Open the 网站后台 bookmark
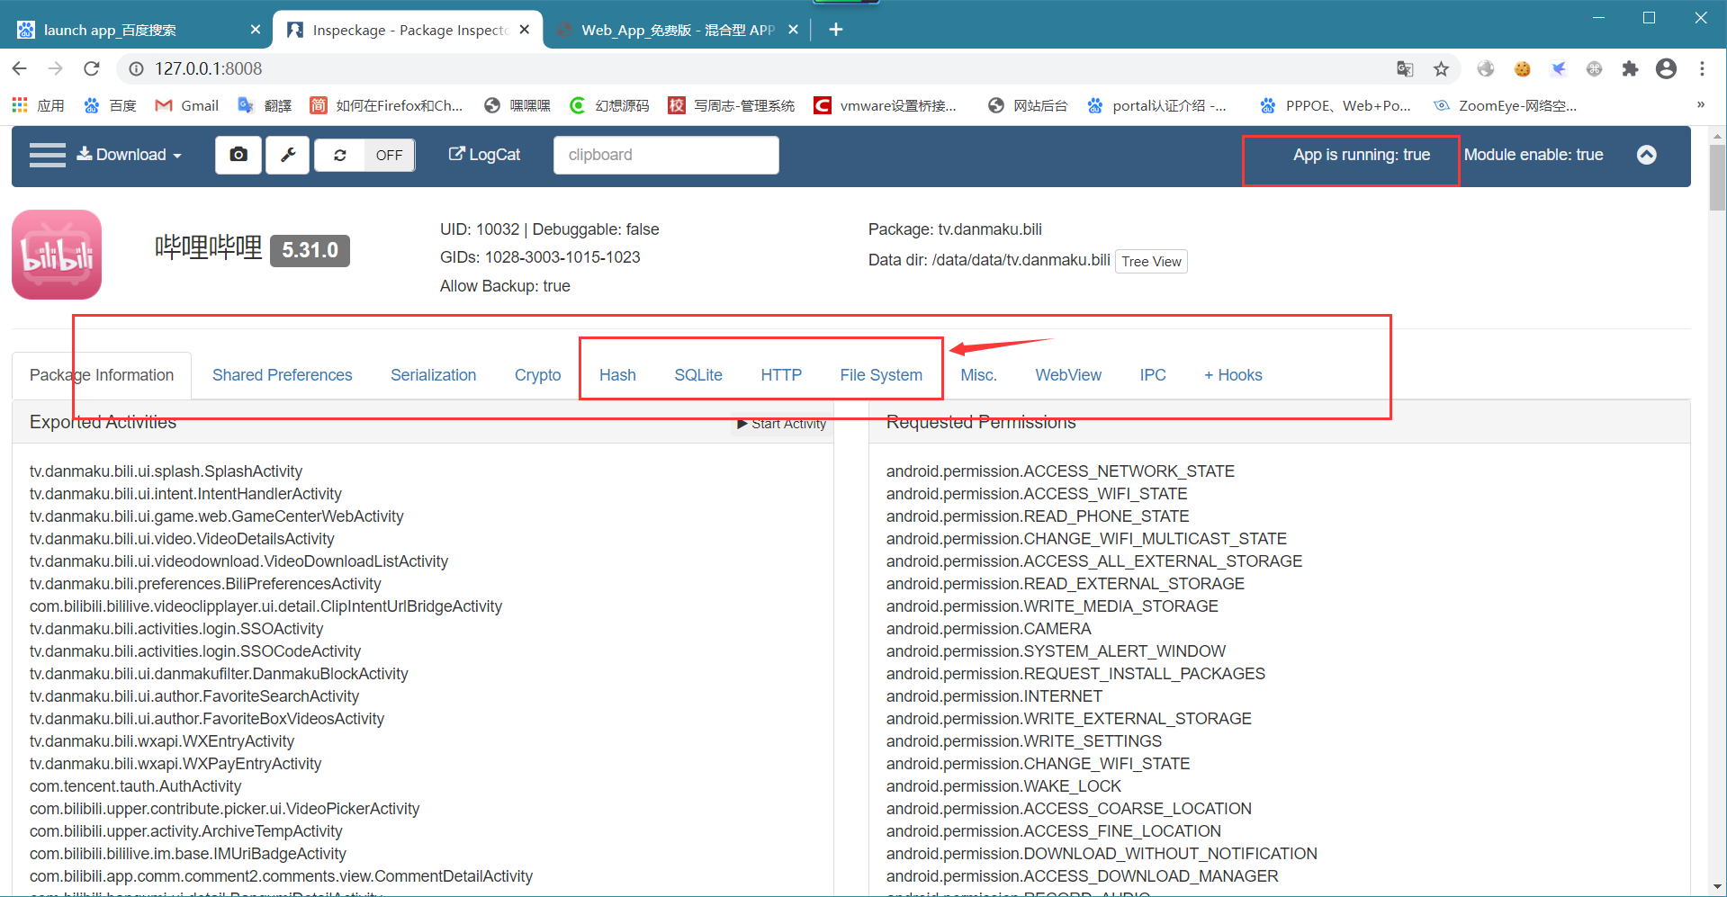The image size is (1727, 897). pyautogui.click(x=1028, y=105)
